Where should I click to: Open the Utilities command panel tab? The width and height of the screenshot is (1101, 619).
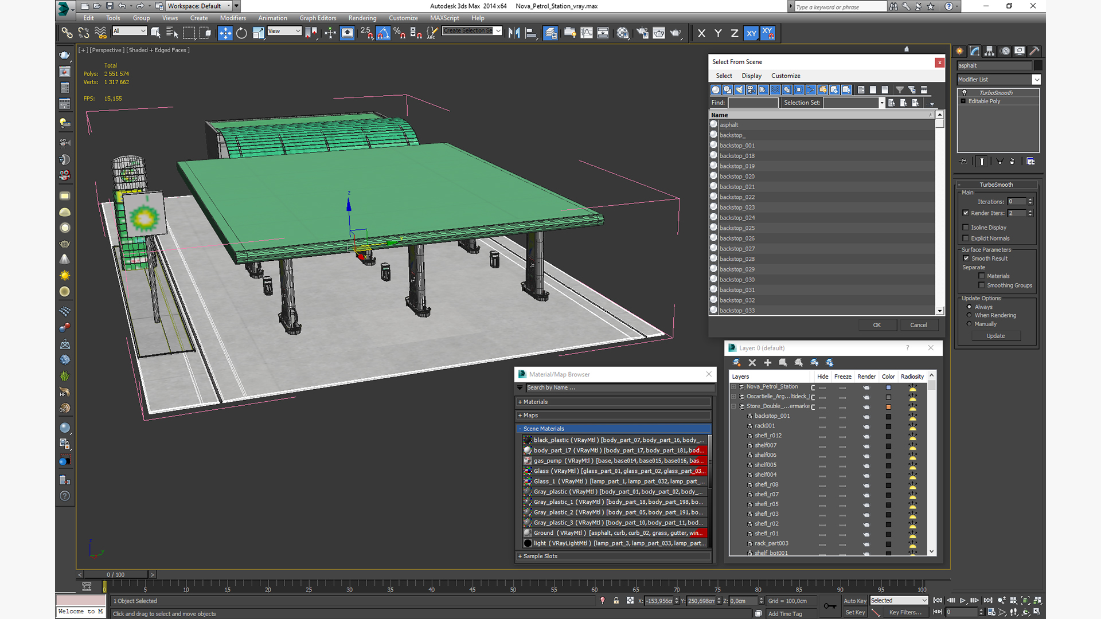1034,50
